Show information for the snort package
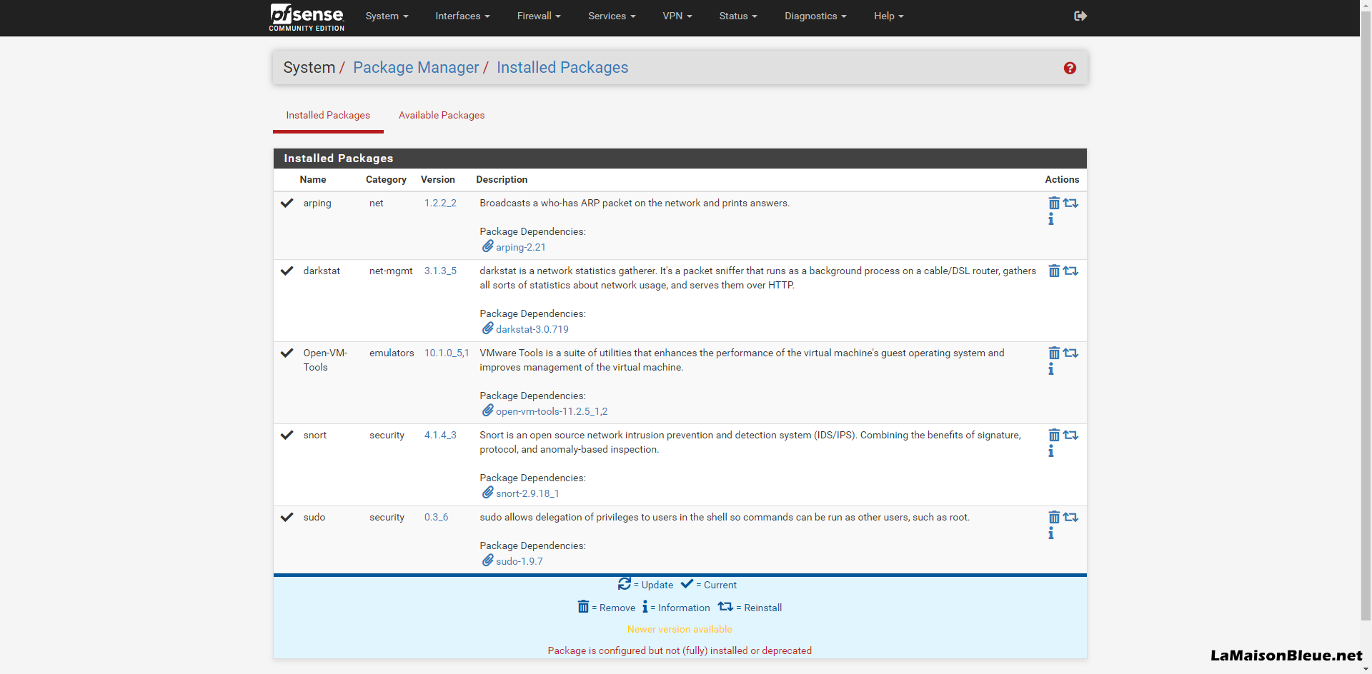This screenshot has height=674, width=1372. point(1051,451)
